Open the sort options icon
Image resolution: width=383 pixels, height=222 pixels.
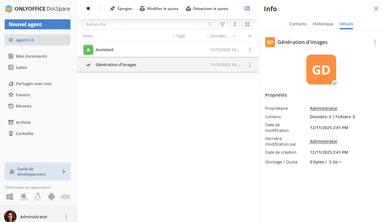[235, 24]
